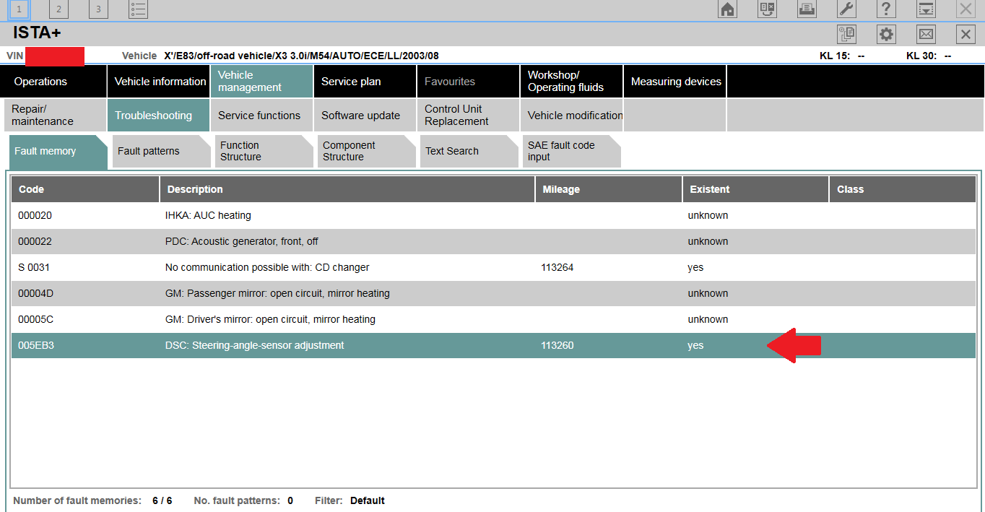Open the home screen icon

[728, 9]
